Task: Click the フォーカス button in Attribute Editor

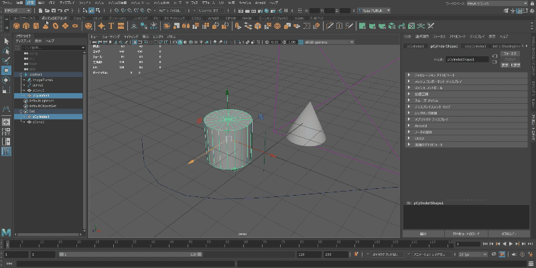Action: pos(510,53)
